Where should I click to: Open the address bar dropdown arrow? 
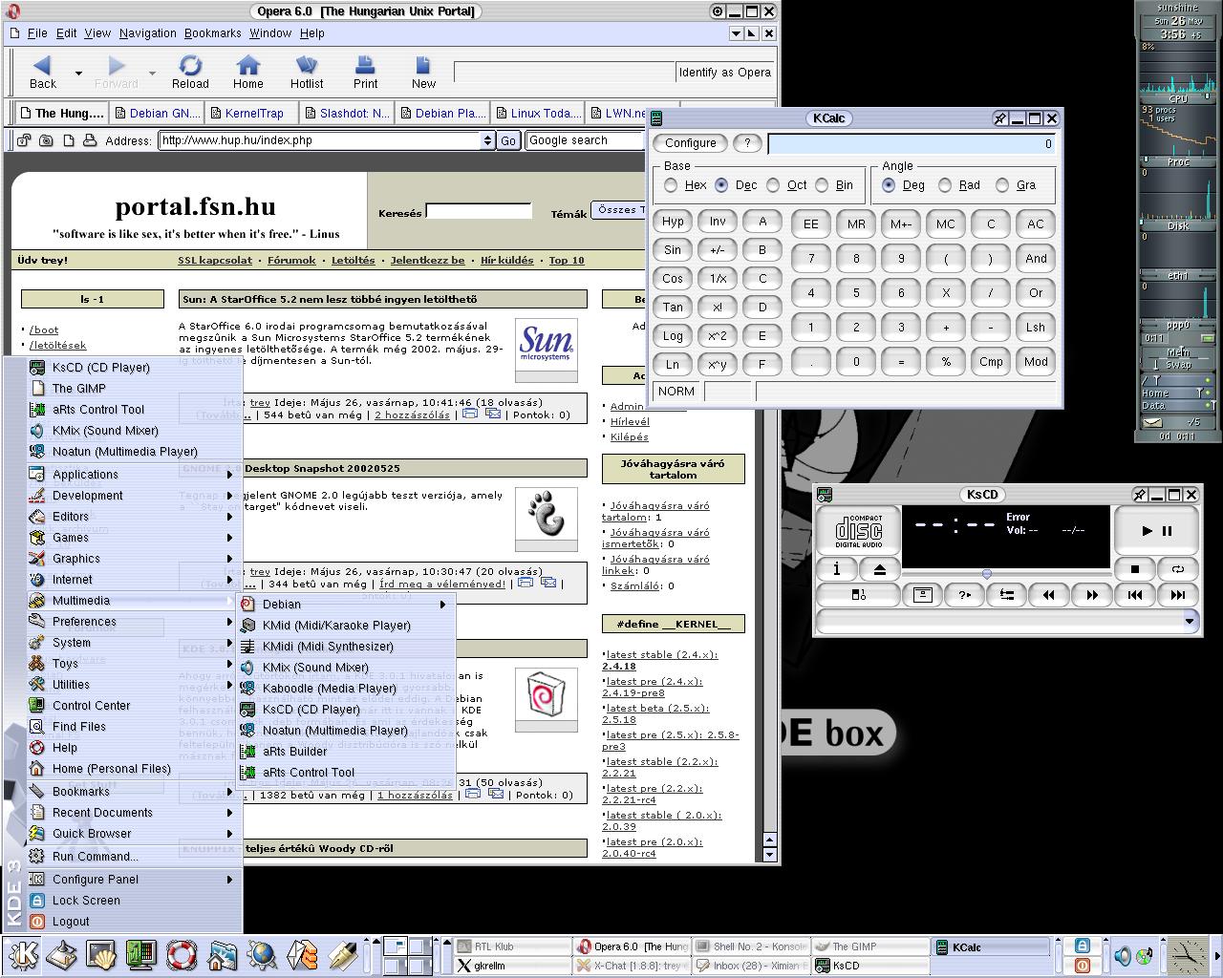click(x=487, y=140)
